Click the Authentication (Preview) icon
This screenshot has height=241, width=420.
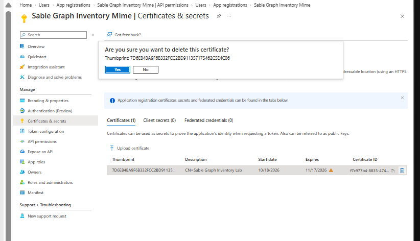pyautogui.click(x=22, y=111)
